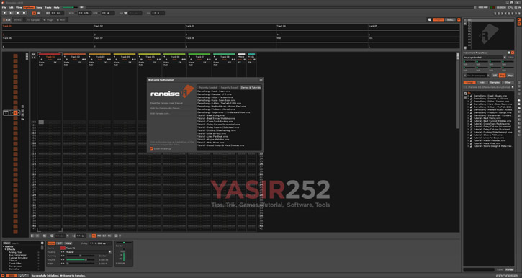Adjust the track Volume slider
The height and width of the screenshot is (278, 522).
click(x=80, y=260)
